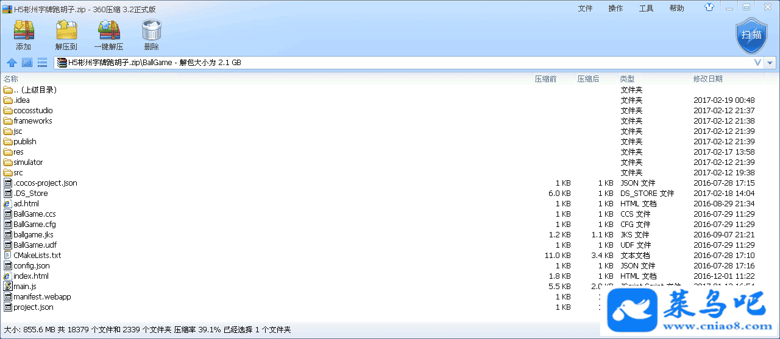Select the .idea folder icon

click(8, 100)
